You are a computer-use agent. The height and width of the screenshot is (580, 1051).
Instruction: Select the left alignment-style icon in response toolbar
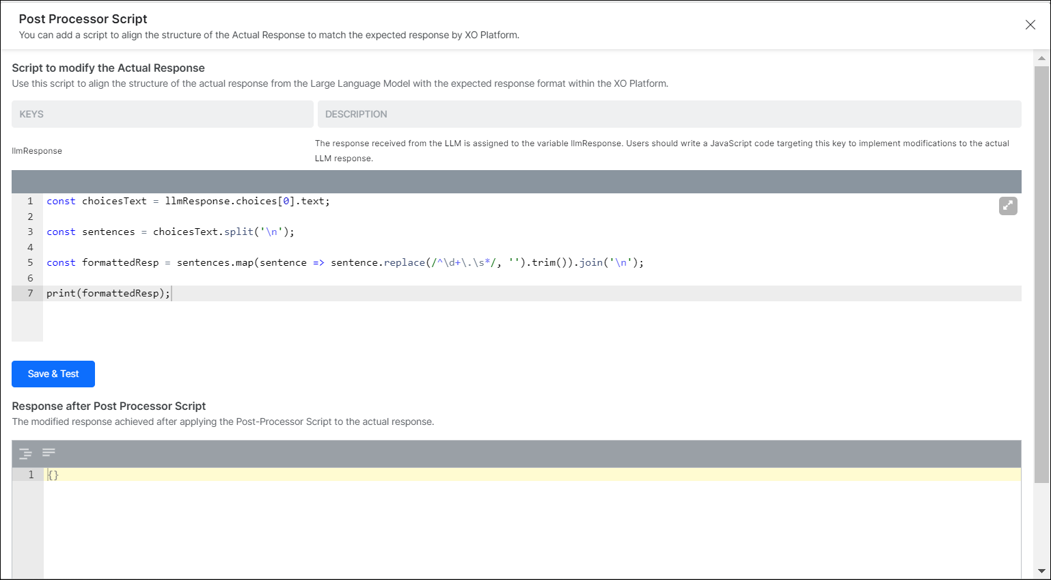pos(49,453)
